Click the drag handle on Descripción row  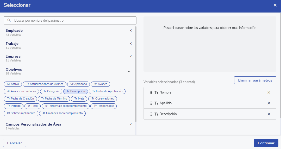[151, 114]
